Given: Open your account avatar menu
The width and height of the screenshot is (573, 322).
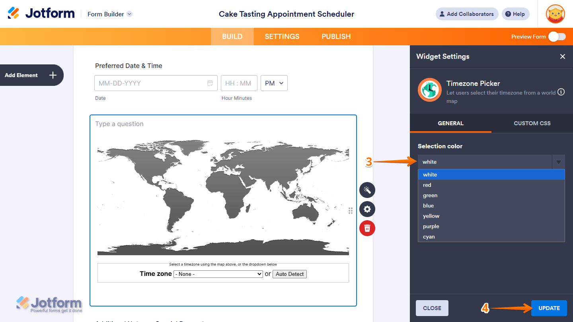Looking at the screenshot, I should click(555, 14).
